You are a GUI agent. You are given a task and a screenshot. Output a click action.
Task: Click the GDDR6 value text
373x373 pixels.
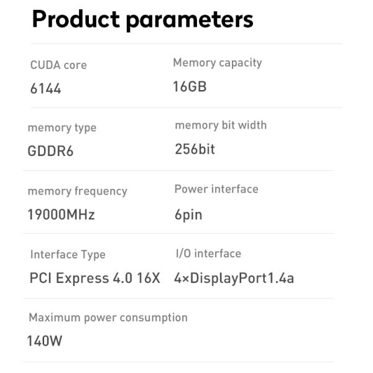51,152
